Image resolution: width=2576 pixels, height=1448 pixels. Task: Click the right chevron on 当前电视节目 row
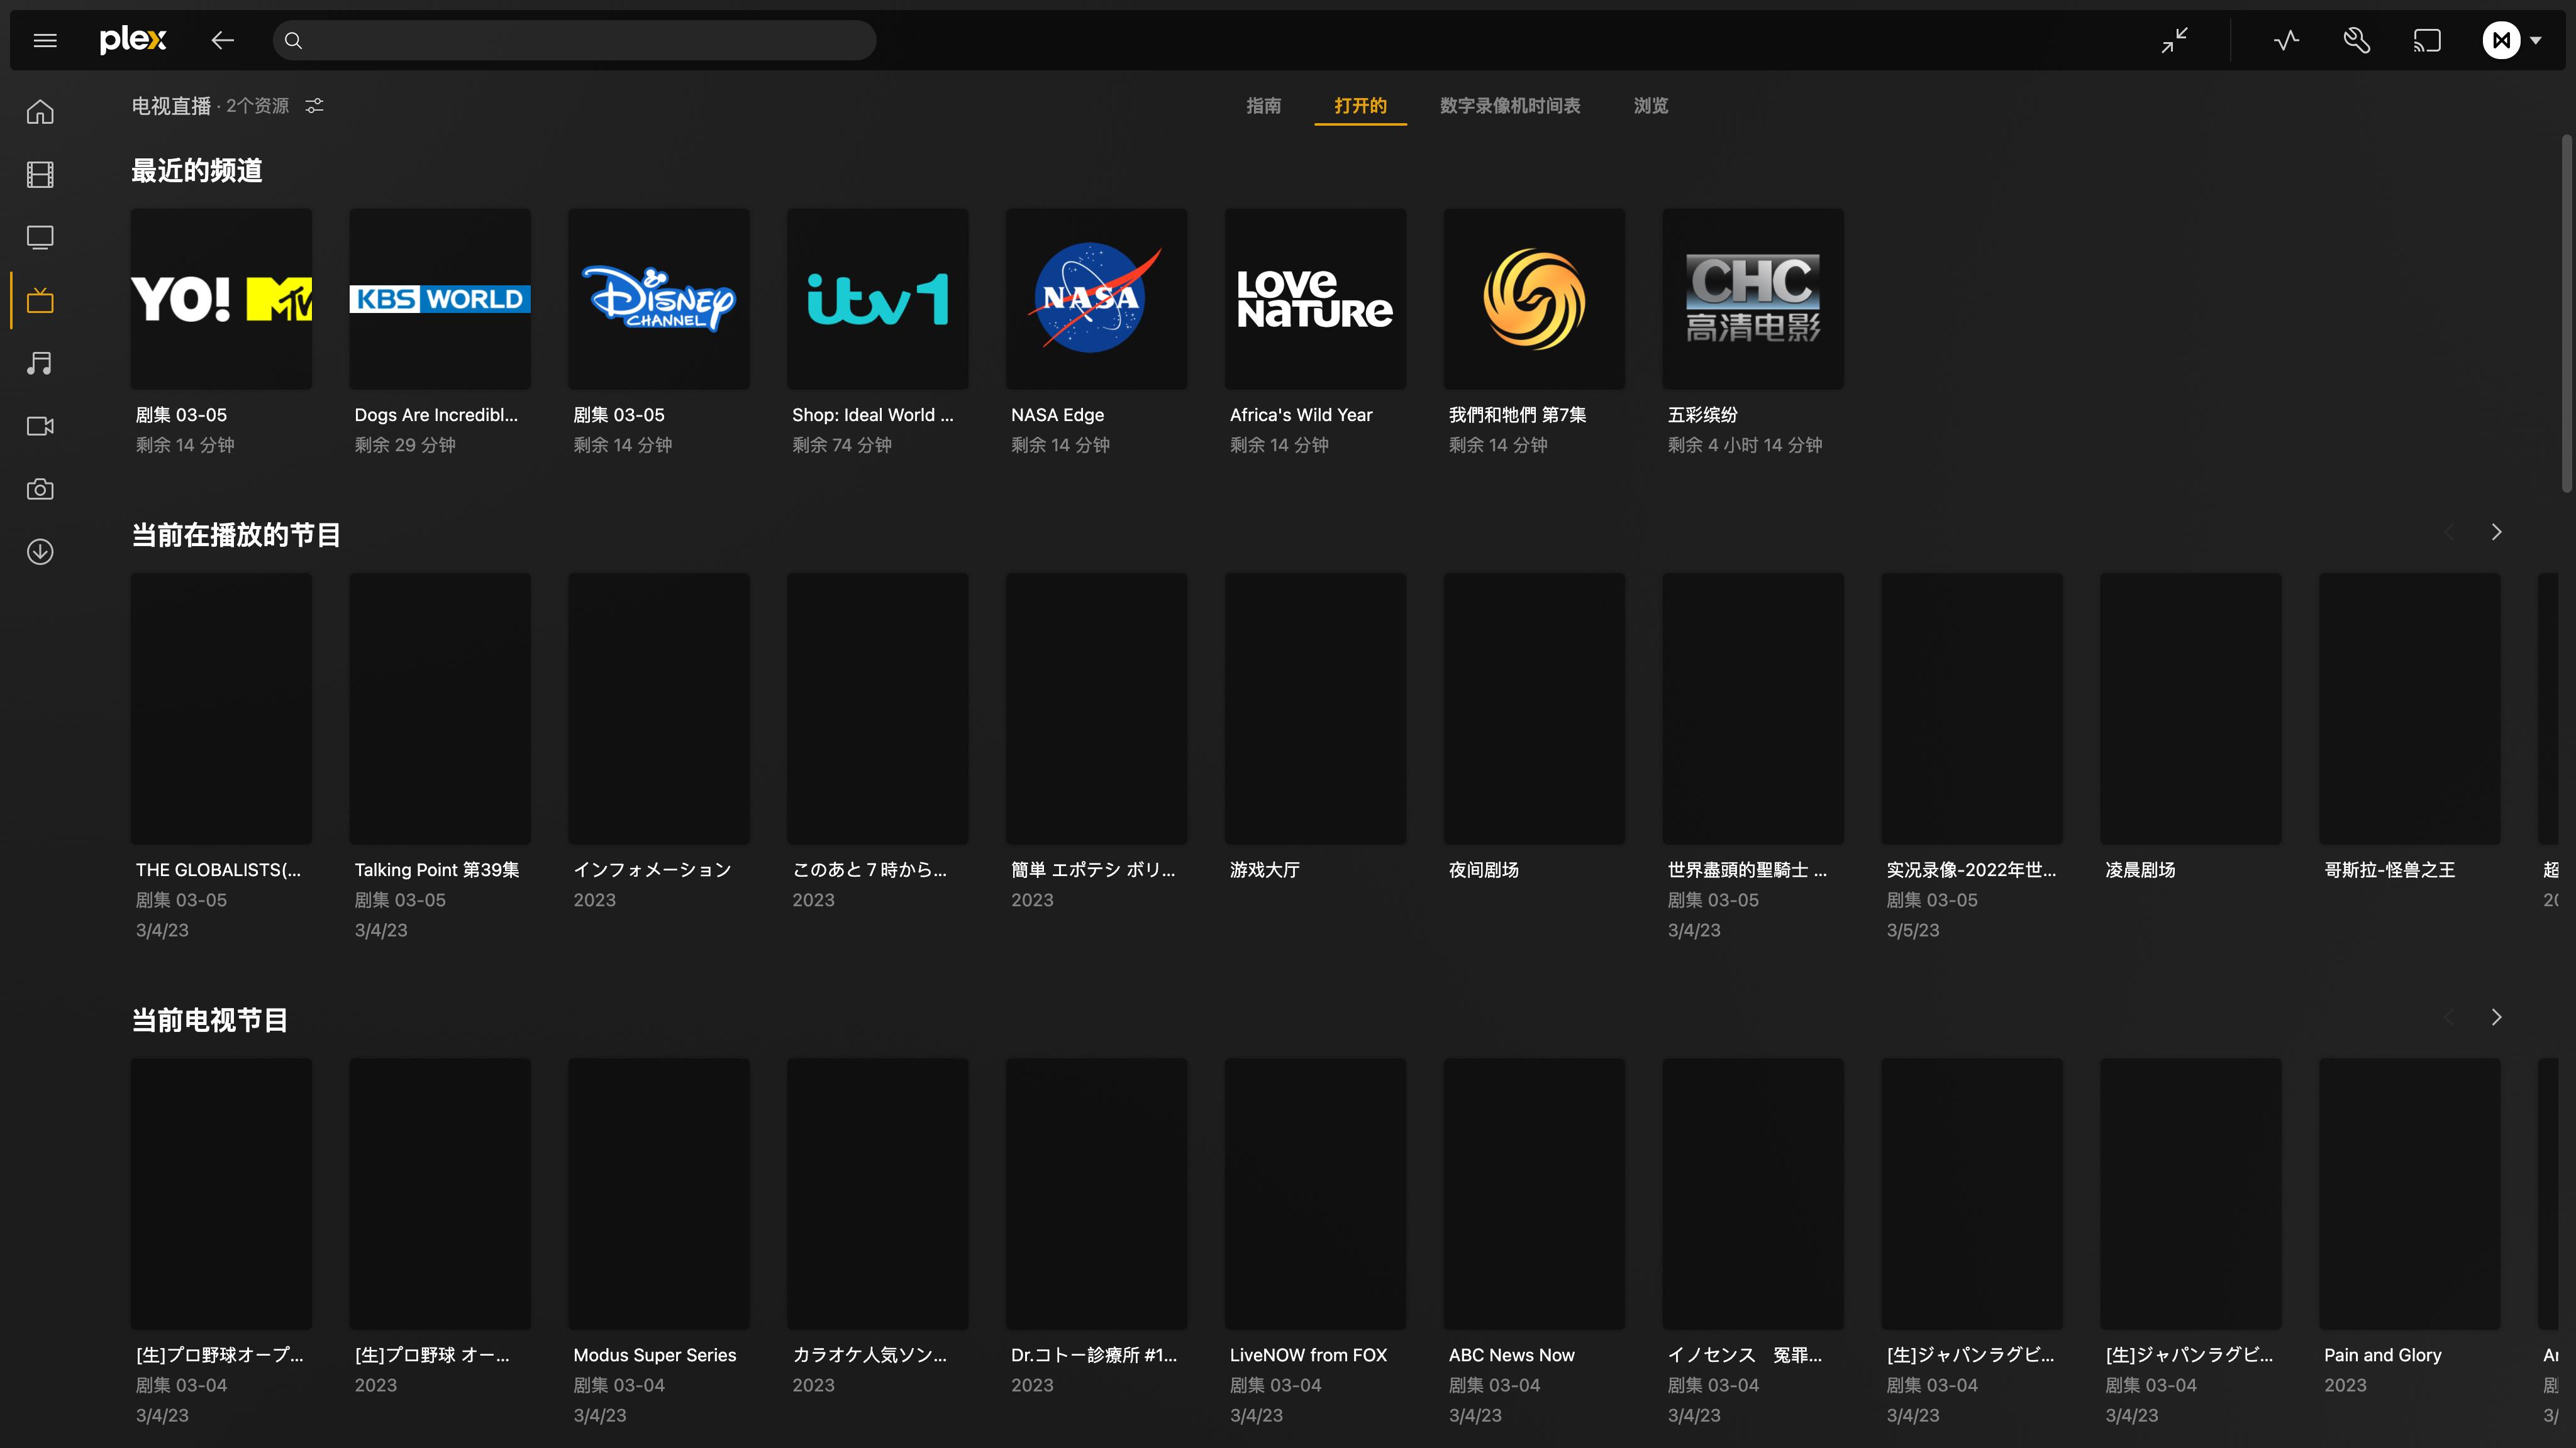tap(2496, 1016)
